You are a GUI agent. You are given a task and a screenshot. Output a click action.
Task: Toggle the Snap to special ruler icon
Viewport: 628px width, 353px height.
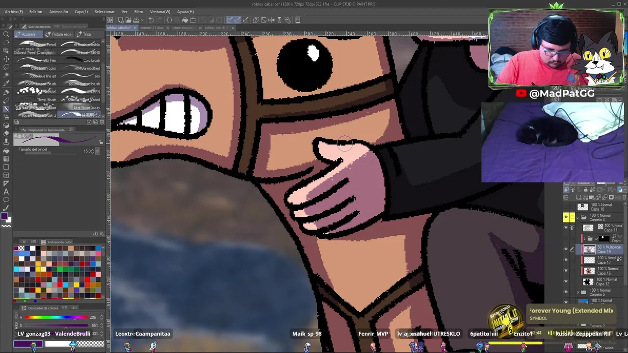tap(237, 20)
